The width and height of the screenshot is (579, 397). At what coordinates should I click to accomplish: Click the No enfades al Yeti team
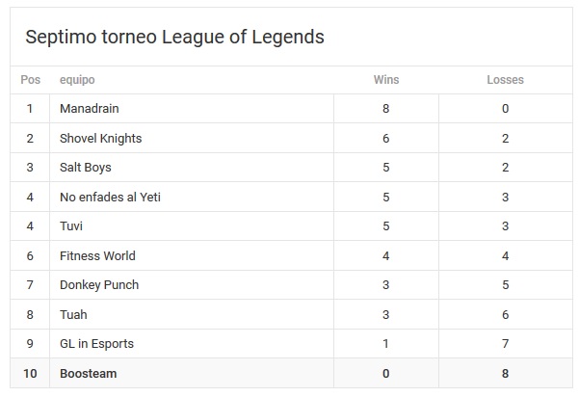[x=110, y=197]
